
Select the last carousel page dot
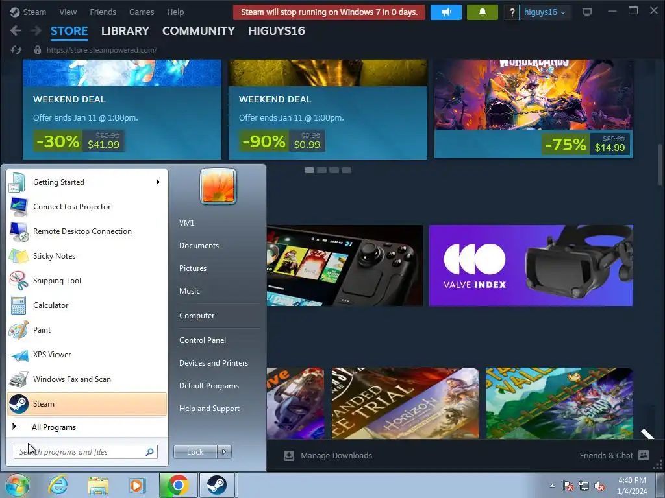coord(347,171)
